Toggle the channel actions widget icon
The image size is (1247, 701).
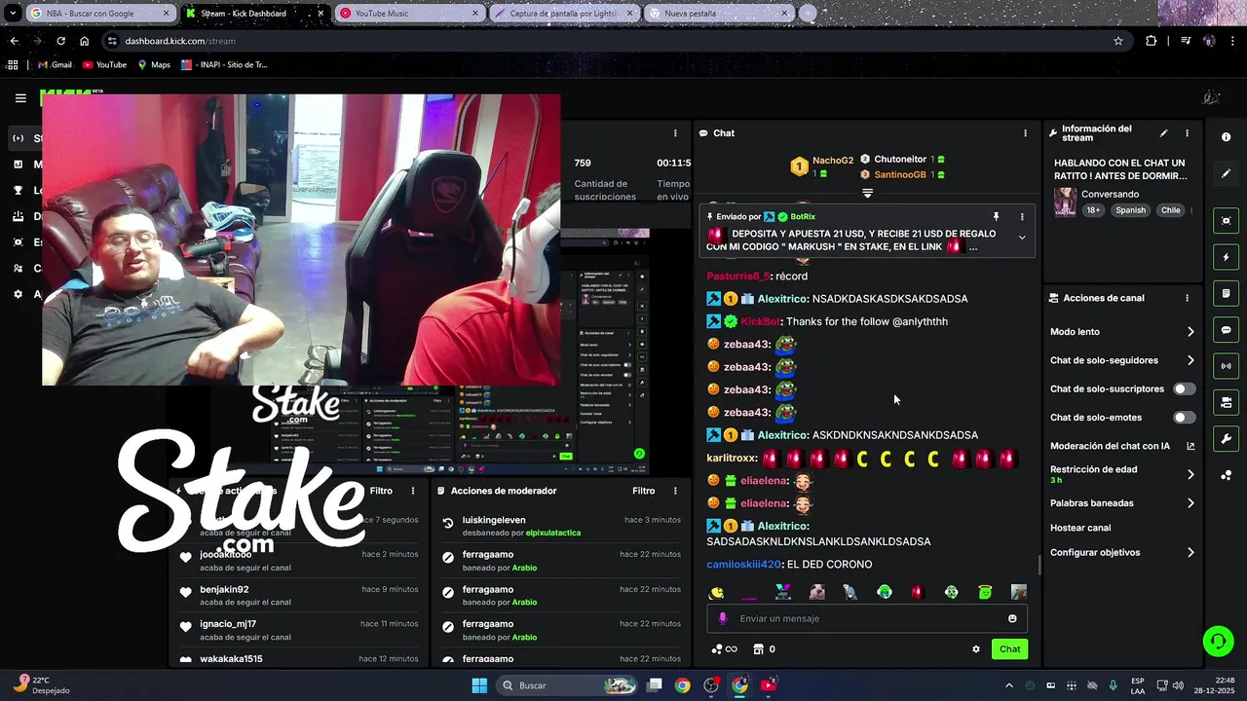(x=1226, y=402)
